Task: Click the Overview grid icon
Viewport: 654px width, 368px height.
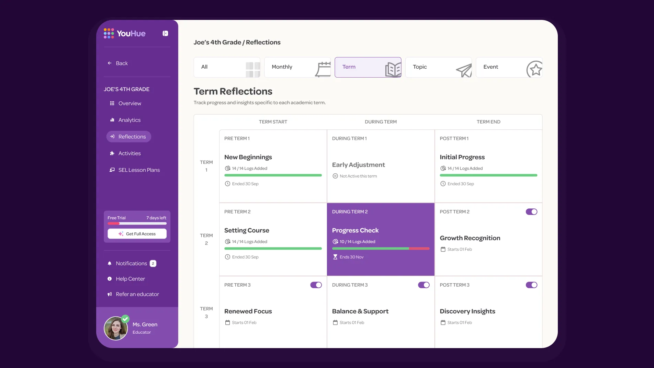Action: [112, 103]
